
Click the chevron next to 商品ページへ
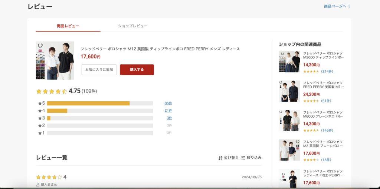click(x=349, y=7)
